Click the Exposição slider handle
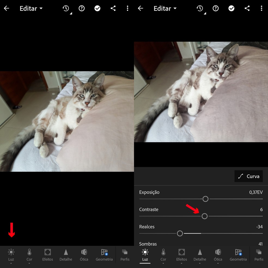 tap(205, 199)
